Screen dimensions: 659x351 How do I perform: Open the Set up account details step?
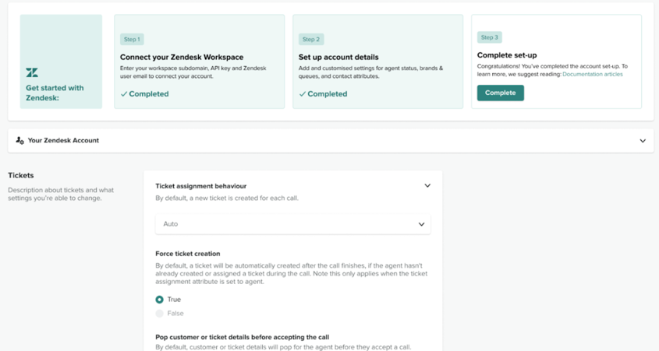click(x=338, y=57)
